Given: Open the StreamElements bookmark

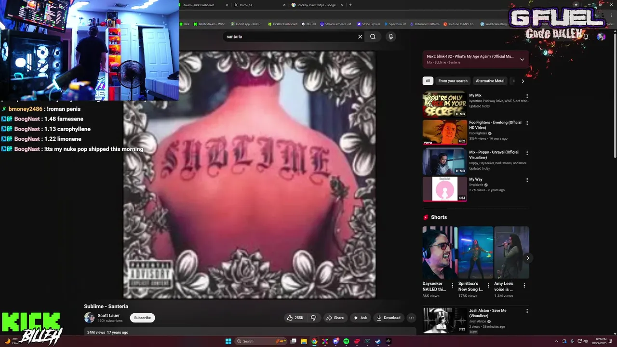Looking at the screenshot, I should (336, 24).
